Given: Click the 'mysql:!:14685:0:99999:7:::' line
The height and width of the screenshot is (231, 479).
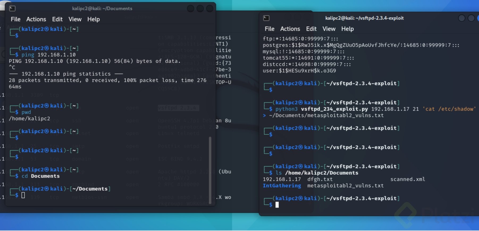Looking at the screenshot, I should [x=304, y=51].
